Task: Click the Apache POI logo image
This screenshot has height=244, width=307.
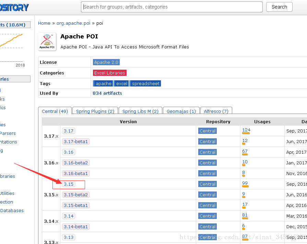Action: [47, 42]
